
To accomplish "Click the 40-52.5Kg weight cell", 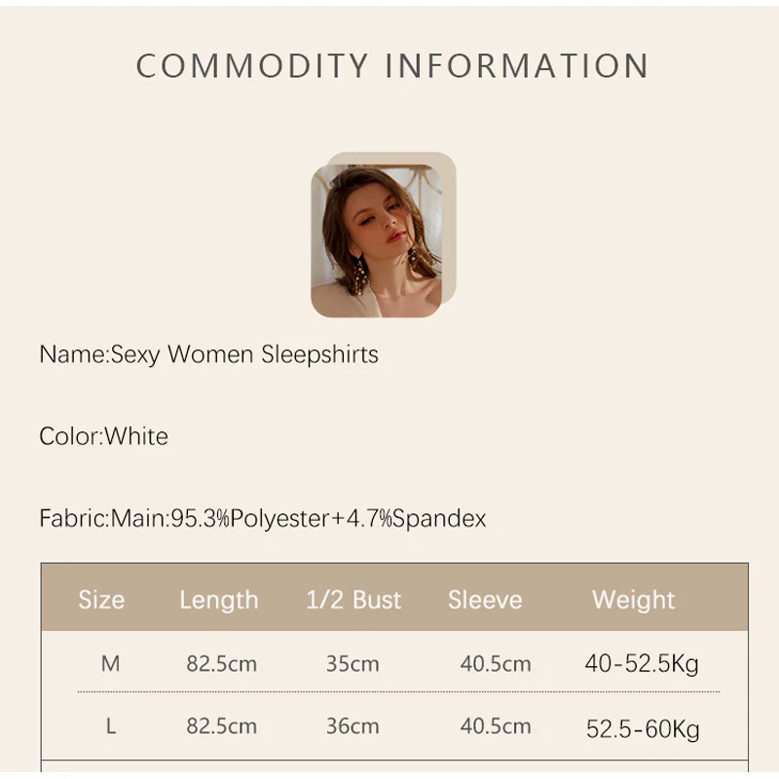I will (642, 664).
